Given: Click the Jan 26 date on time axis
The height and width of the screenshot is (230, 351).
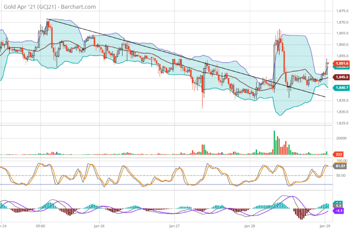Looking at the screenshot, I should tap(99, 226).
